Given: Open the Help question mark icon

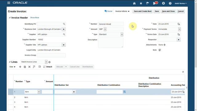Looking at the screenshot, I should point(170,3).
